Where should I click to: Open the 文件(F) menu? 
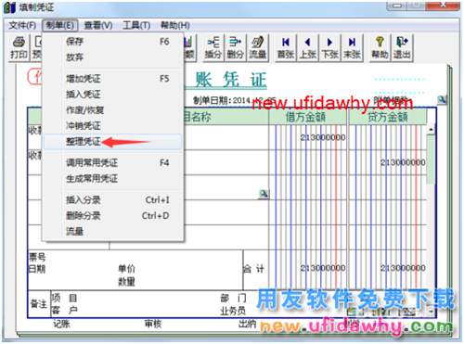(x=22, y=25)
